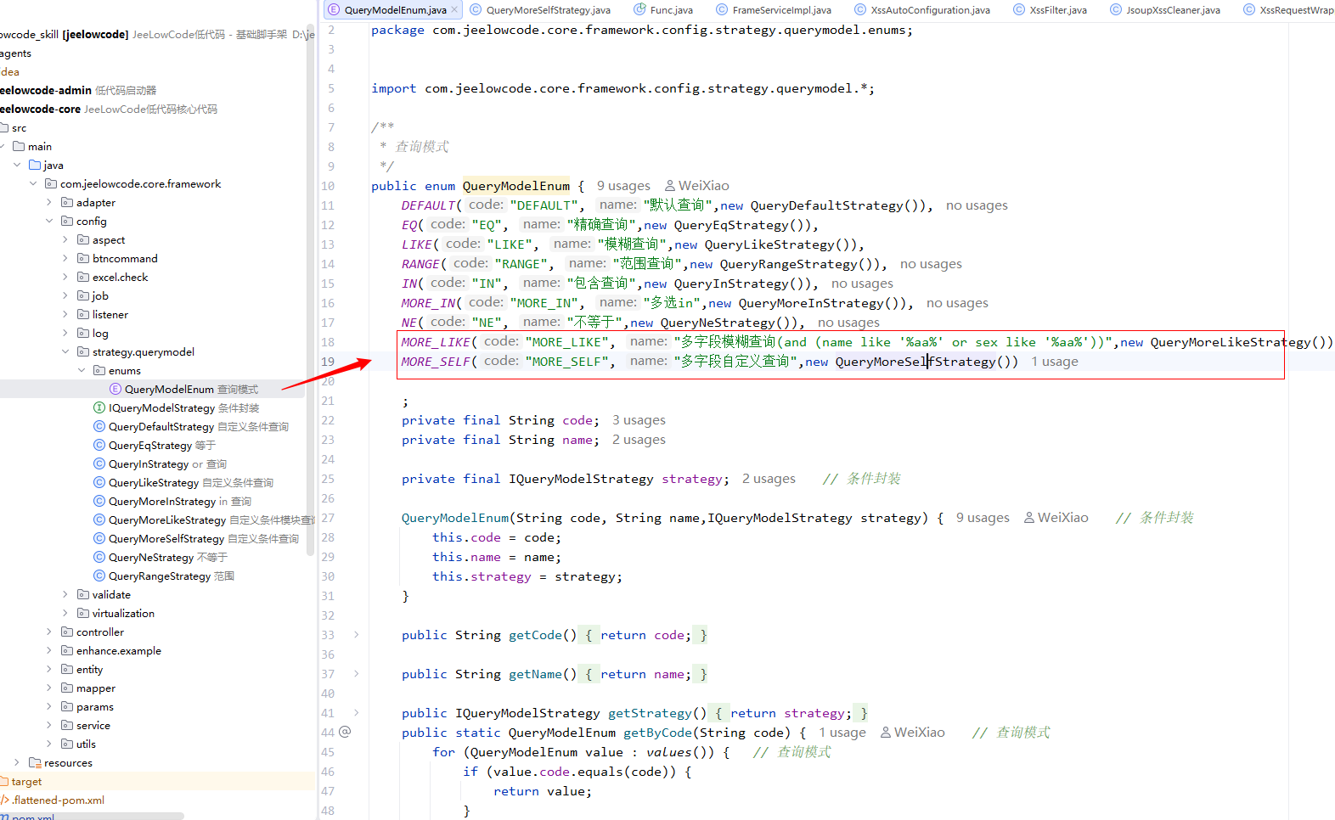
Task: Select the jeelowcode-admin module
Action: [46, 90]
